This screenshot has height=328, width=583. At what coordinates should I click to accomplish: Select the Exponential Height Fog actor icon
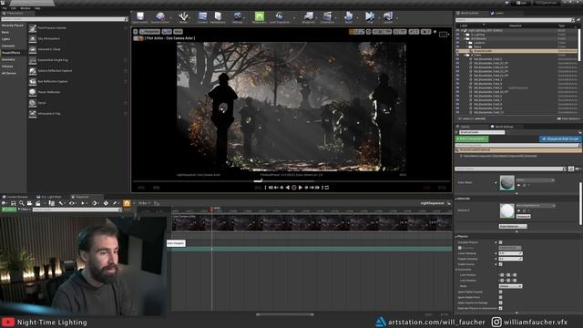point(33,60)
